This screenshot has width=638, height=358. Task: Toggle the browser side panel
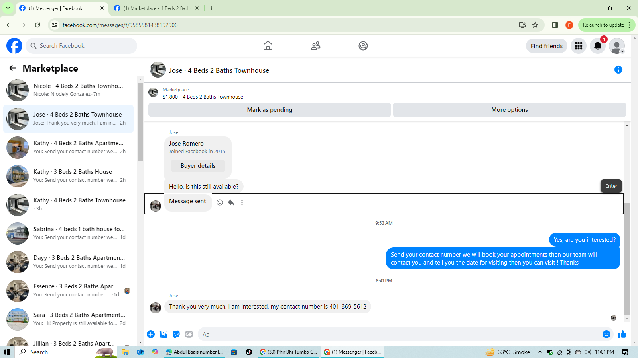pos(555,25)
